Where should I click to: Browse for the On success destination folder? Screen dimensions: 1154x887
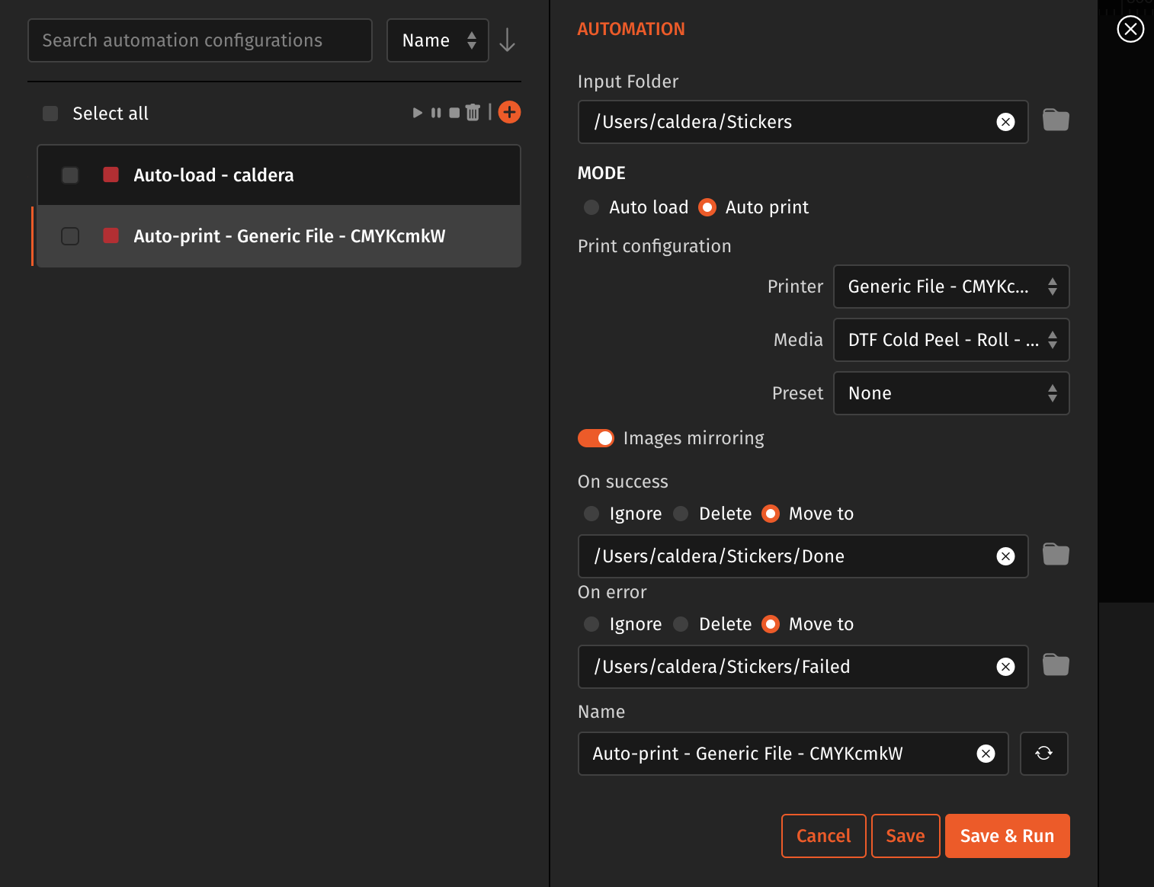1056,555
